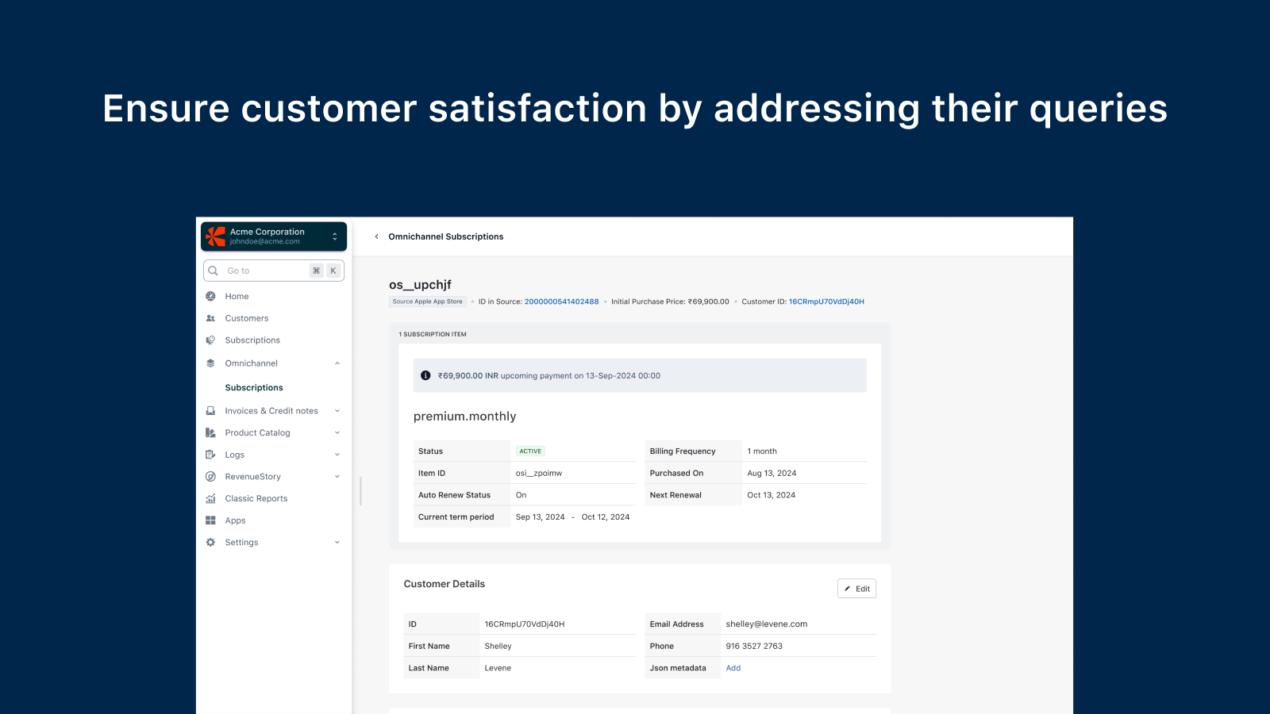Open the Apps grid icon
1270x714 pixels.
(x=210, y=520)
